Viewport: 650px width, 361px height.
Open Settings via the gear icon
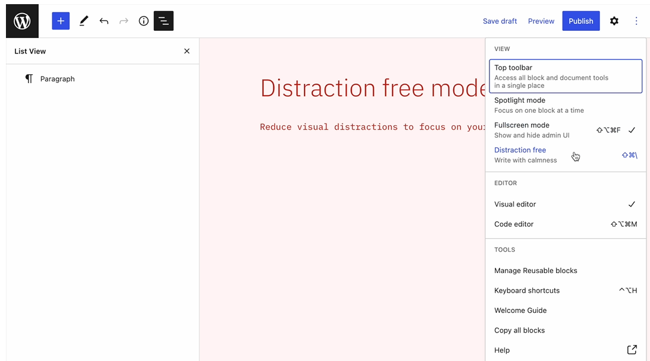(614, 21)
